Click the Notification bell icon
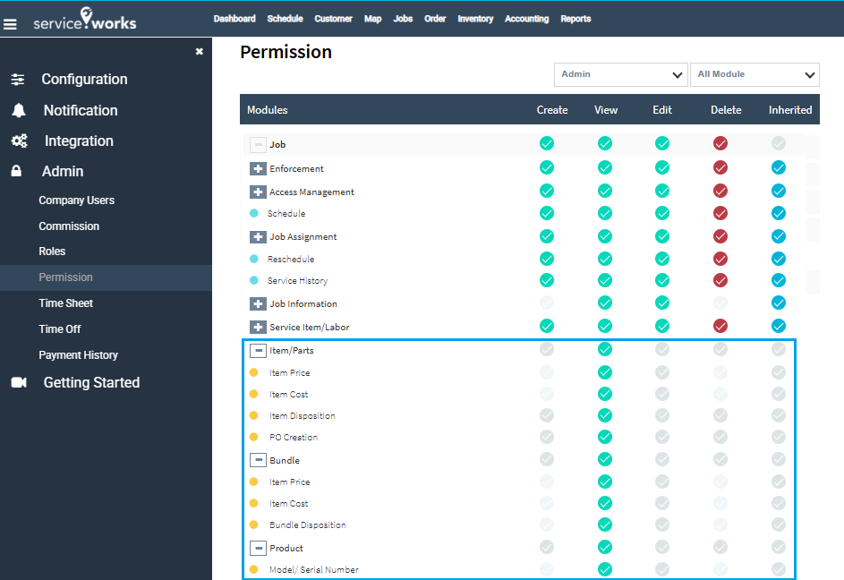The image size is (844, 580). (x=18, y=111)
